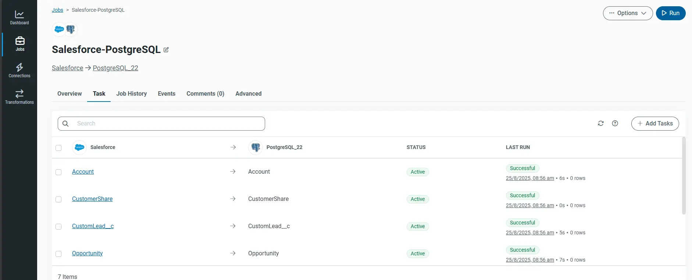
Task: Switch to the Job History tab
Action: 131,94
